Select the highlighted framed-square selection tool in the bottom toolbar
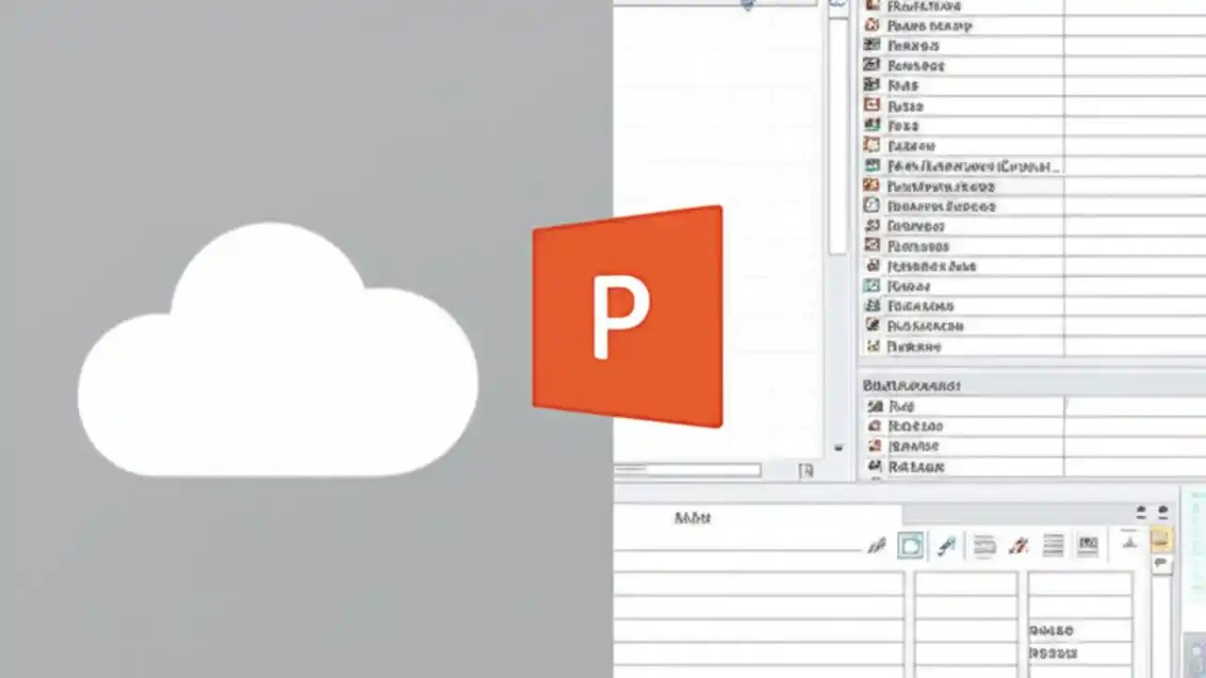The image size is (1206, 678). (x=911, y=543)
